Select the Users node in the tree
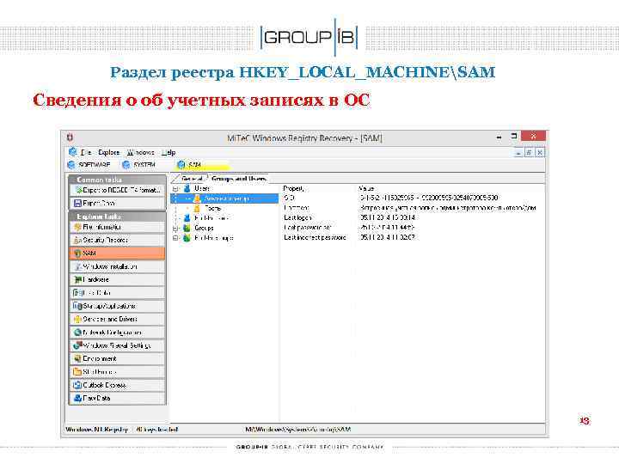 click(x=202, y=188)
